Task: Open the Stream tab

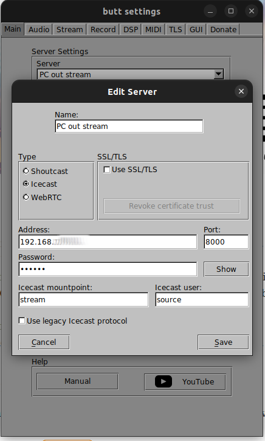Action: [70, 30]
